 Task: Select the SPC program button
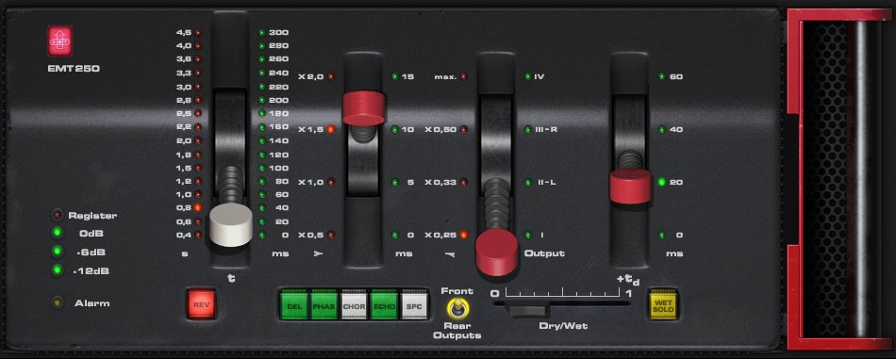(x=414, y=304)
